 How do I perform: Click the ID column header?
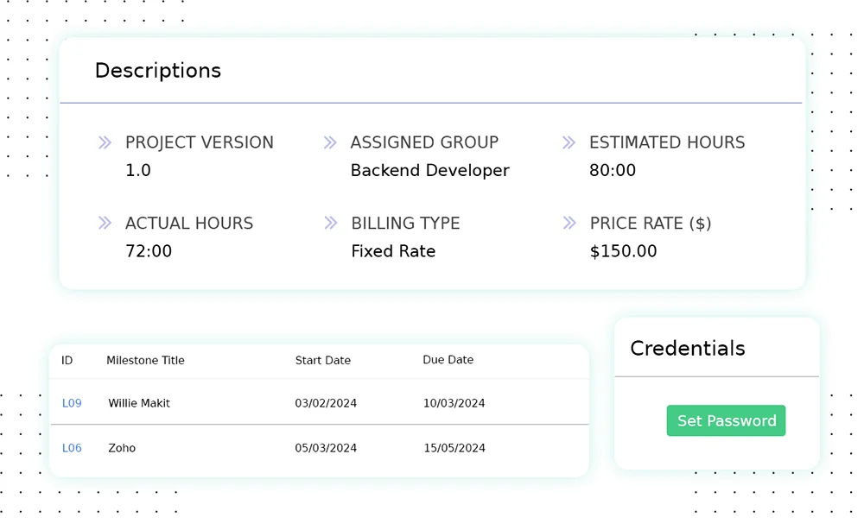[x=67, y=360]
